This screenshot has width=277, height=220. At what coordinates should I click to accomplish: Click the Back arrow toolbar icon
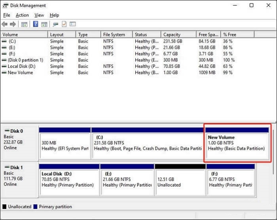(x=4, y=24)
